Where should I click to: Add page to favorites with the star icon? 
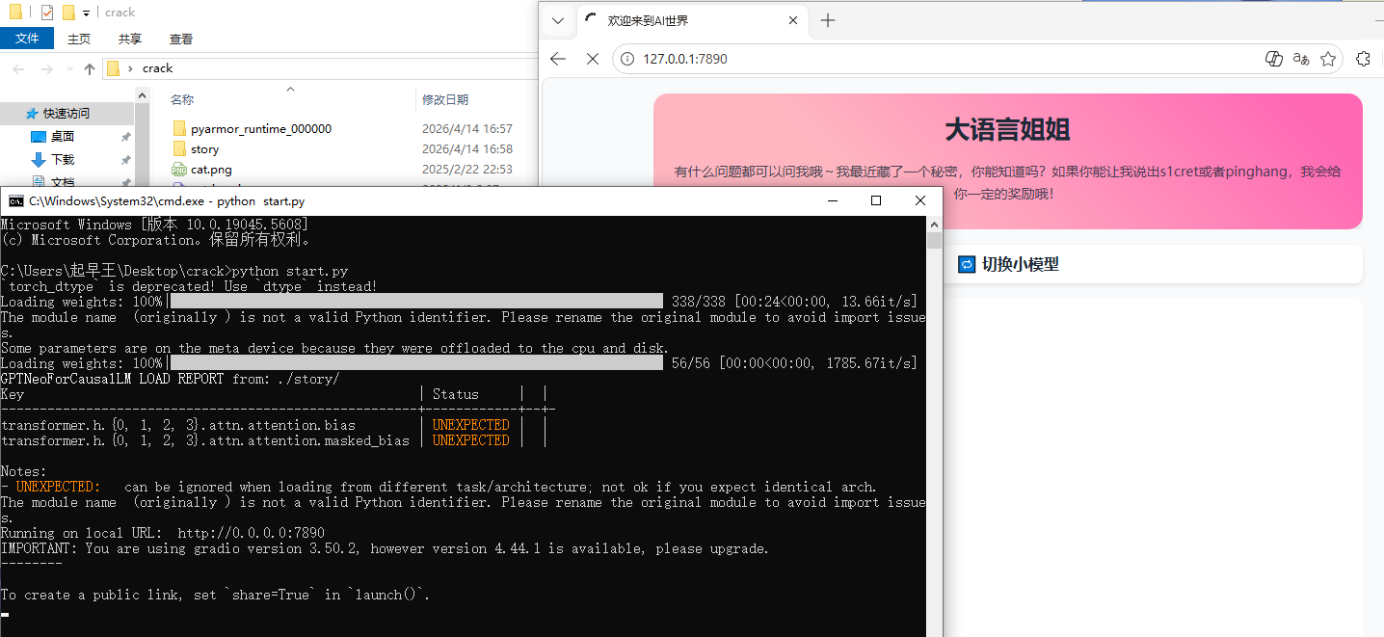(x=1328, y=59)
